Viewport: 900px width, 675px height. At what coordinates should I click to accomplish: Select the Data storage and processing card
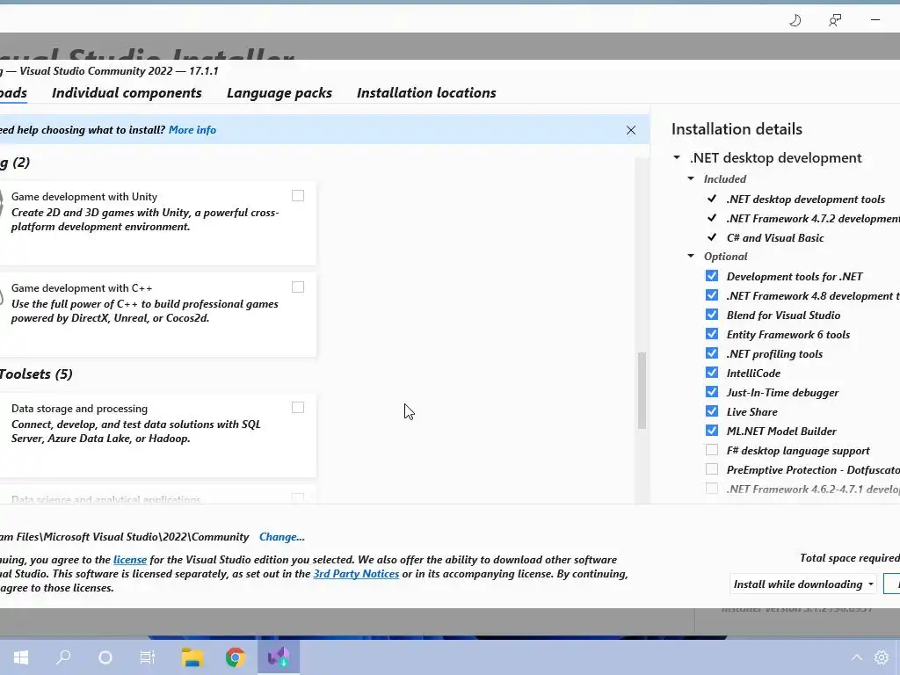(x=157, y=435)
